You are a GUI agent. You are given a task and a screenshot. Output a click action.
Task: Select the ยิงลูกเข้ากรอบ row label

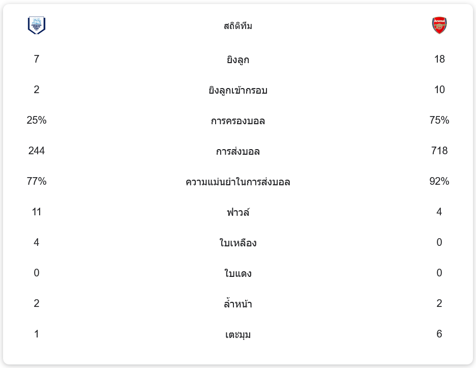click(238, 91)
